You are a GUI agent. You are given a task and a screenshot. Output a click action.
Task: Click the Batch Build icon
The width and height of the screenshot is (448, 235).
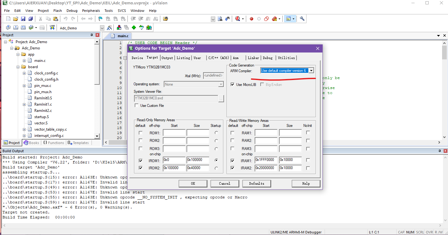31,27
